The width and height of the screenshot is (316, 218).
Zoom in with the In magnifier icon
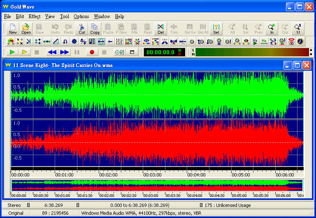pos(272,29)
